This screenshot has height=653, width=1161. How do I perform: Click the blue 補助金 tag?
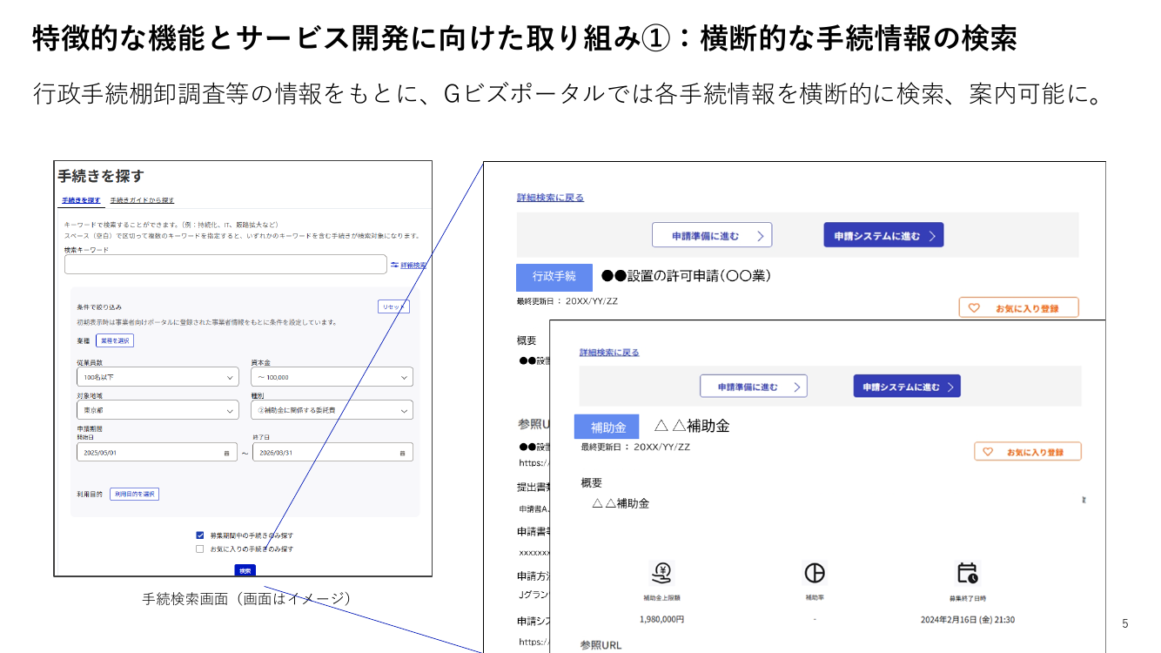coord(607,427)
